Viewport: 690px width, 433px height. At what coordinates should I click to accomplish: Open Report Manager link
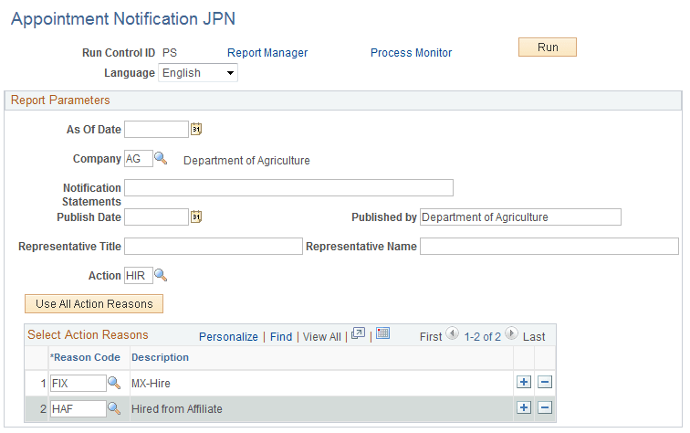click(267, 53)
